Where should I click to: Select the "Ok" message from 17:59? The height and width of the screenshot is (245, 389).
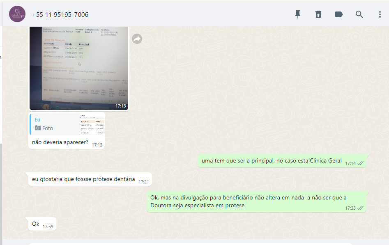point(36,224)
